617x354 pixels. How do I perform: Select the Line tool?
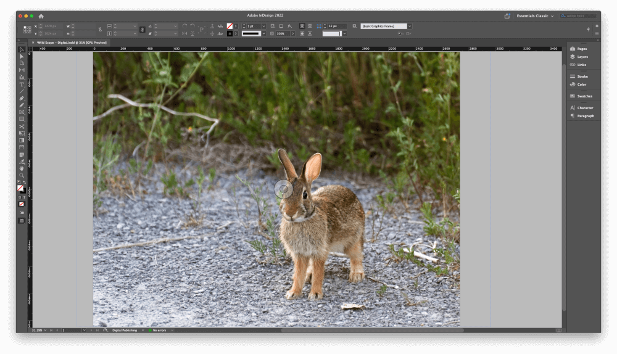point(22,91)
